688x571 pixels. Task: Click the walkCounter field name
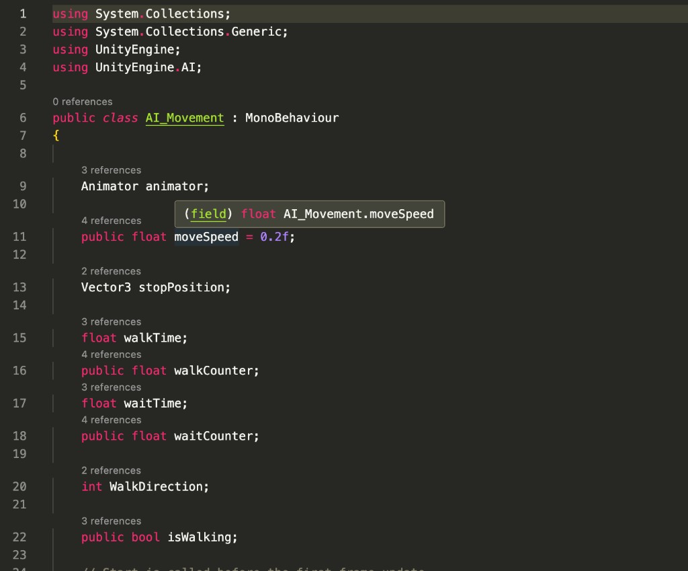213,371
